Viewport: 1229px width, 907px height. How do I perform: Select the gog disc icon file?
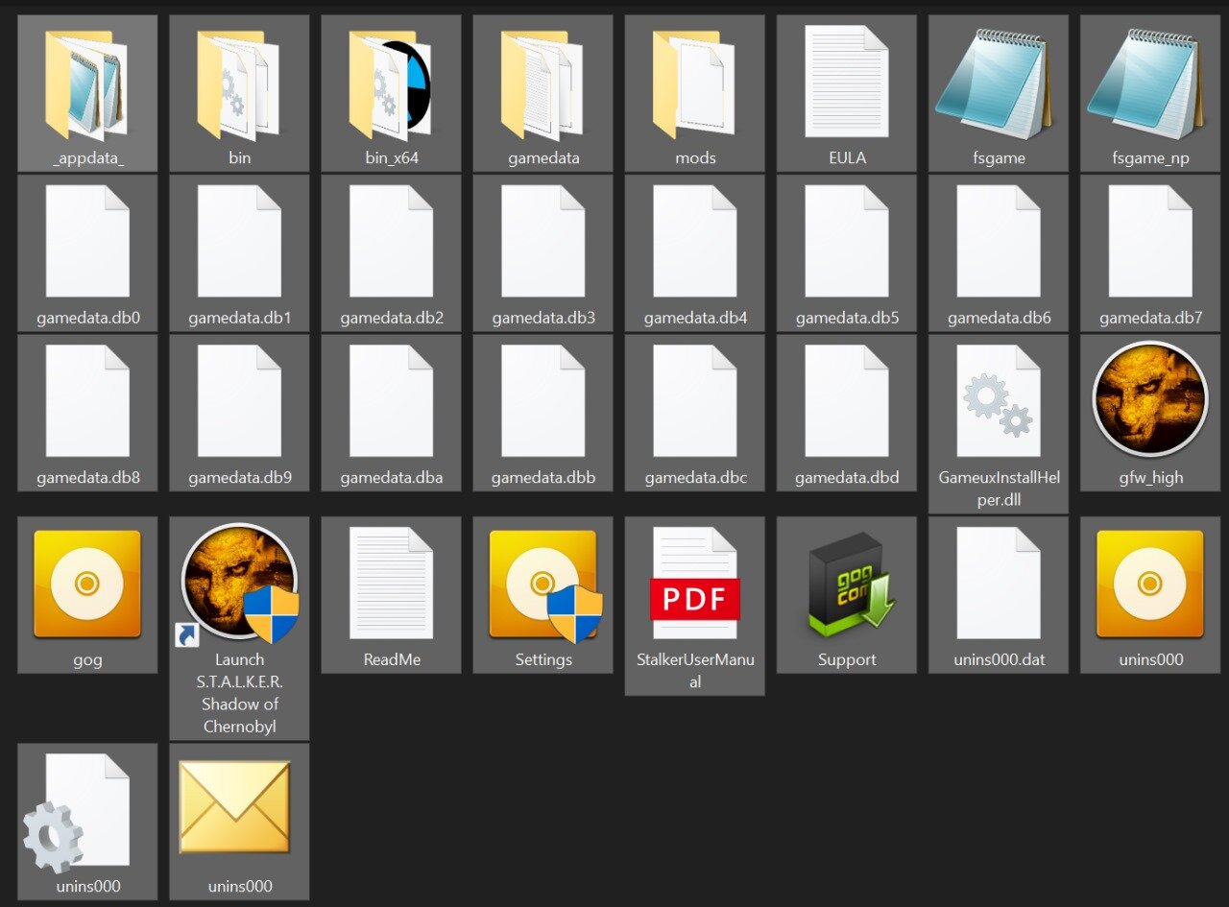point(87,595)
